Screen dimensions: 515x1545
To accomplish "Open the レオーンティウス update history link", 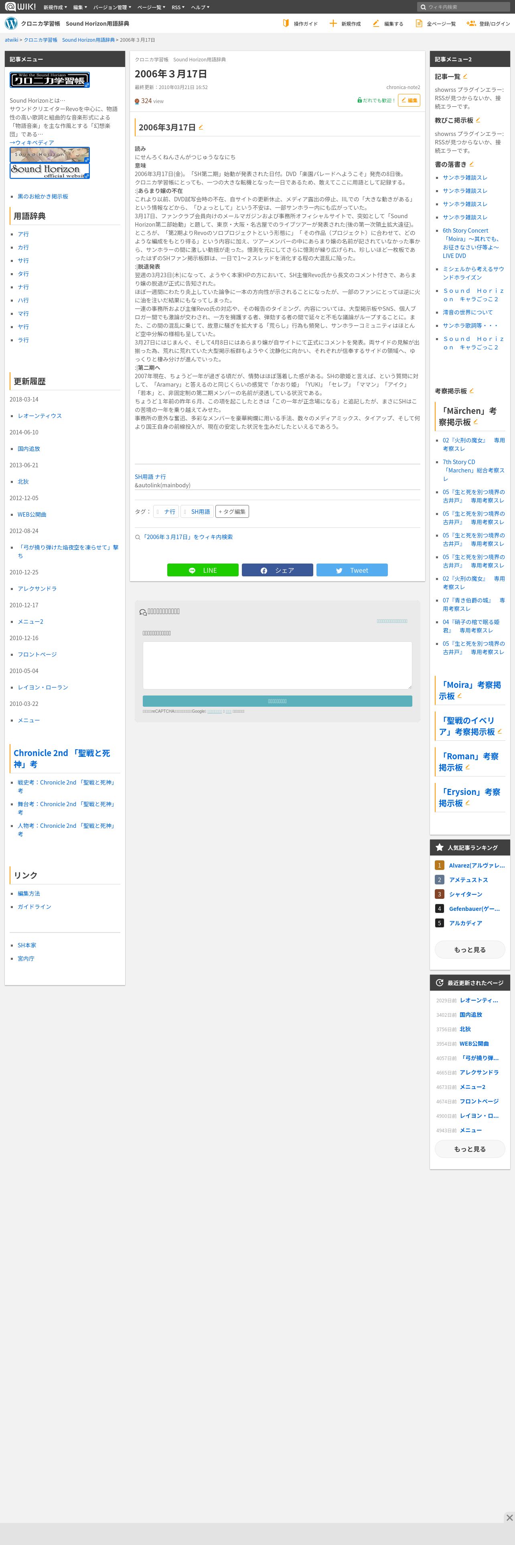I will (x=40, y=416).
